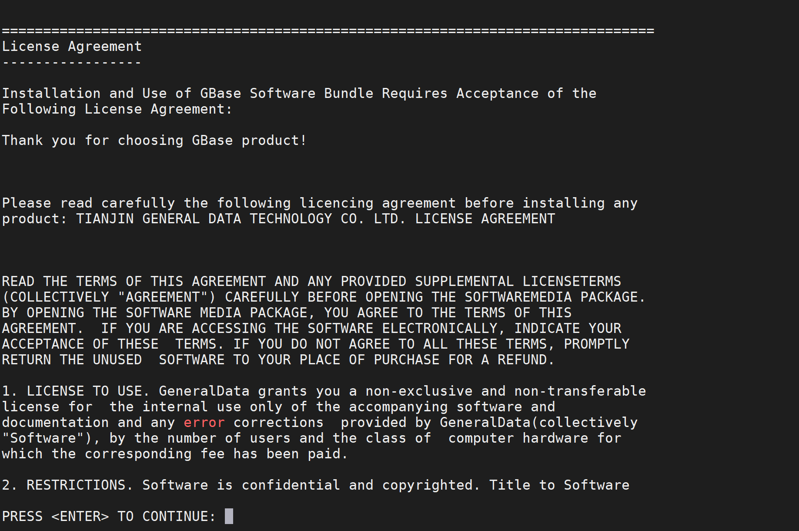The width and height of the screenshot is (799, 531).
Task: Click the red word "error"
Action: [204, 423]
